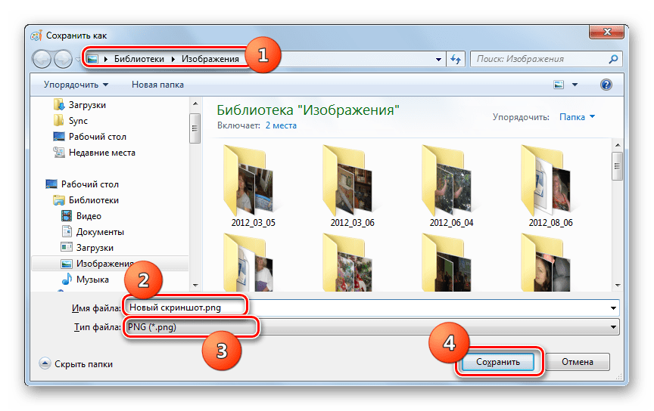The width and height of the screenshot is (654, 411).
Task: Open the recent pages arrow beside Forward
Action: pyautogui.click(x=77, y=60)
